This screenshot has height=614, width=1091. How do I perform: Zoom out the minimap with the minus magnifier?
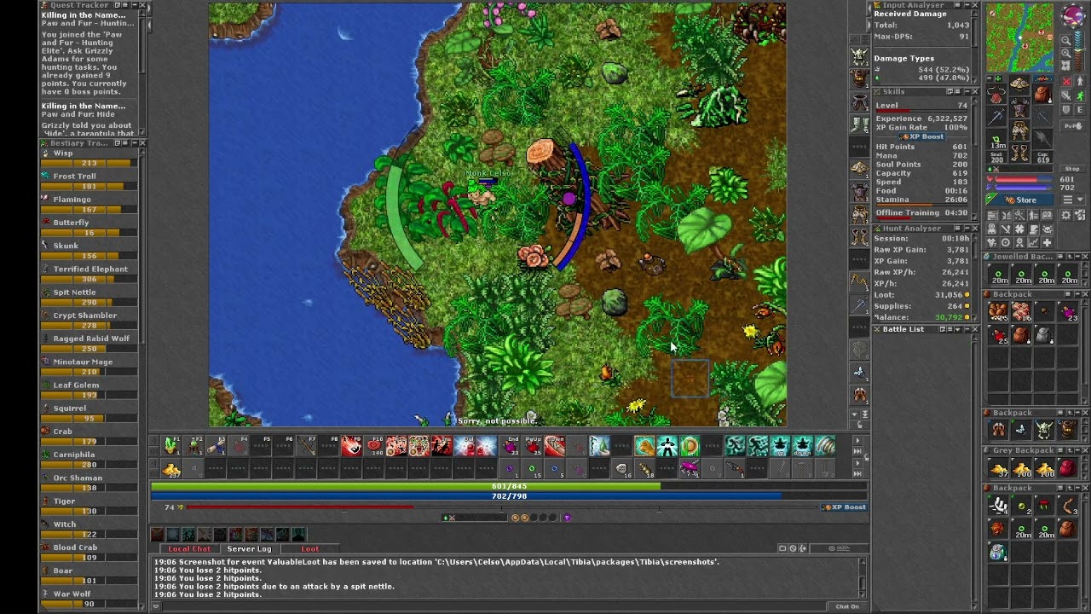click(x=1066, y=39)
